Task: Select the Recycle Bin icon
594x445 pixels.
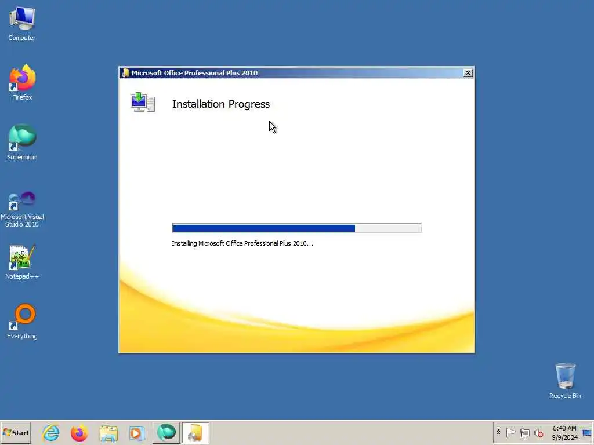Action: (565, 381)
